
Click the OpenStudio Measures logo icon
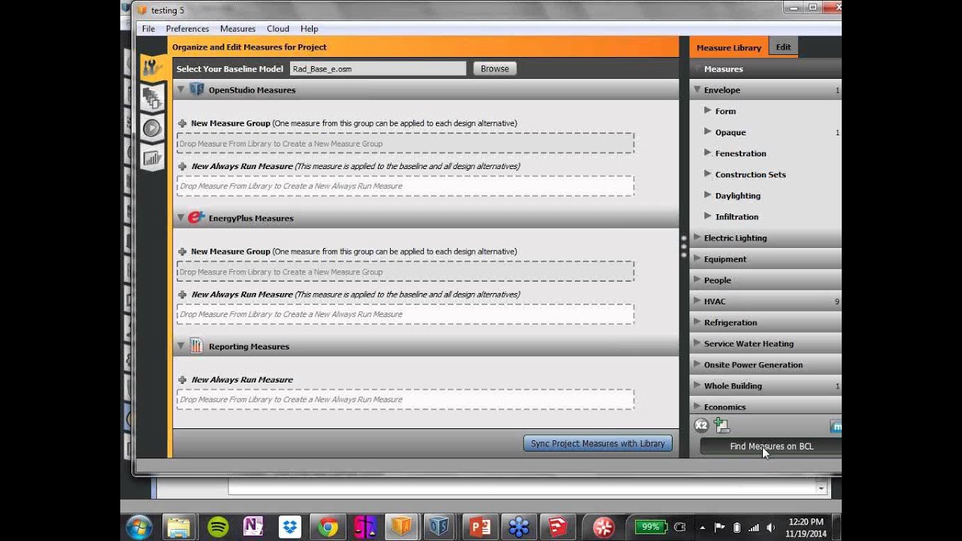[196, 89]
